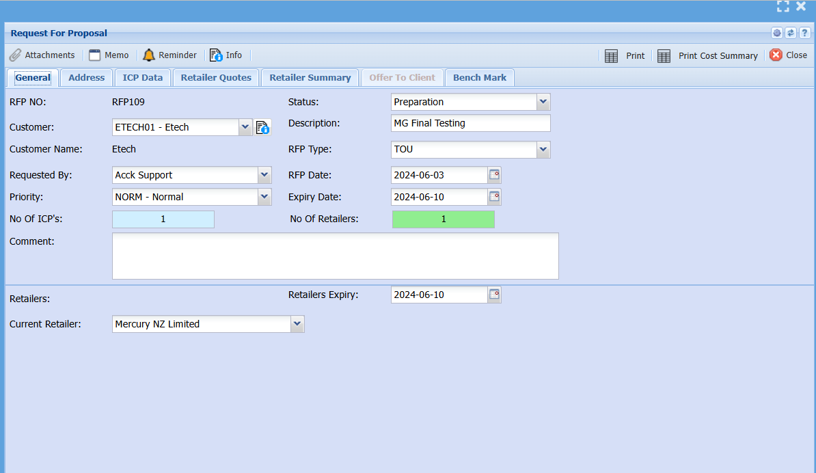Click the Reminder bell icon
This screenshot has height=473, width=816.
[149, 55]
